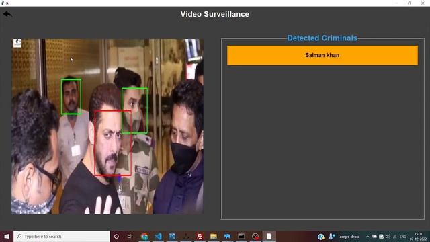Click the surveillance video feed
The height and width of the screenshot is (242, 430).
(107, 126)
